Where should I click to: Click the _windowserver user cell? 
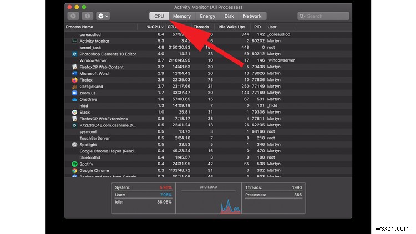281,60
